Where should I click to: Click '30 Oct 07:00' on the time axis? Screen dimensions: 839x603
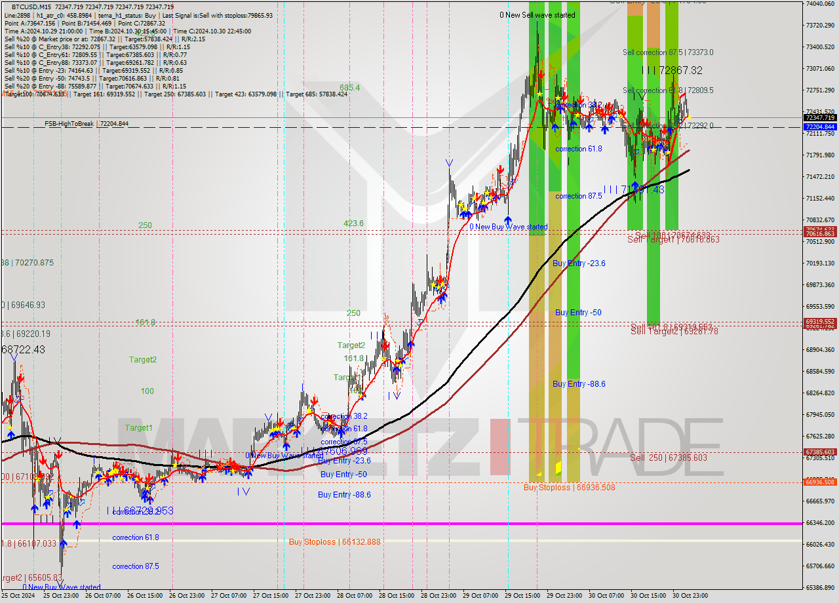coord(607,596)
